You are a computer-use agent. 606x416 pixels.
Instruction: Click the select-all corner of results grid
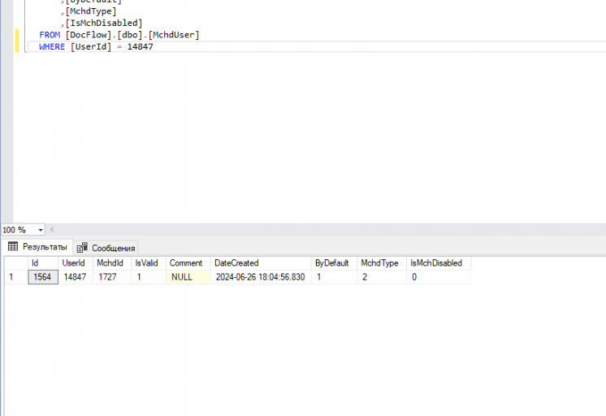pyautogui.click(x=16, y=263)
